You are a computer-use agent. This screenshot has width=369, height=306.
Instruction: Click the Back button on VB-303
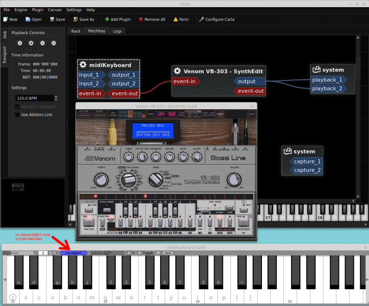[x=244, y=210]
